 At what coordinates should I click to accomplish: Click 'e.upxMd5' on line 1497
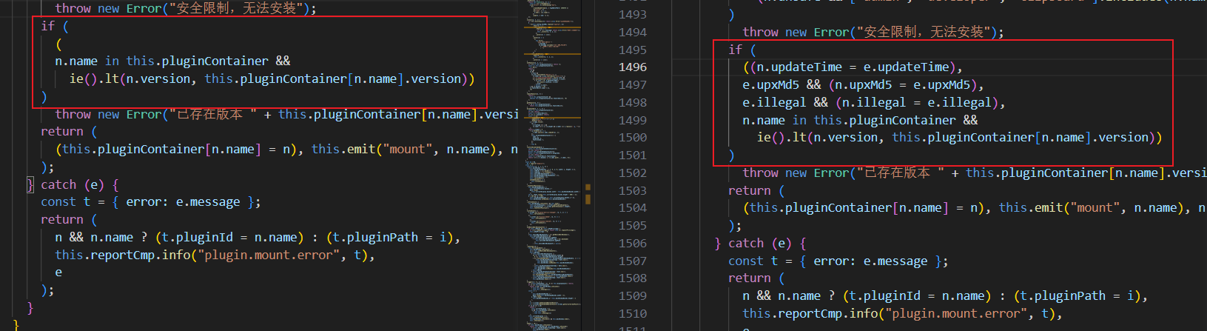click(771, 85)
